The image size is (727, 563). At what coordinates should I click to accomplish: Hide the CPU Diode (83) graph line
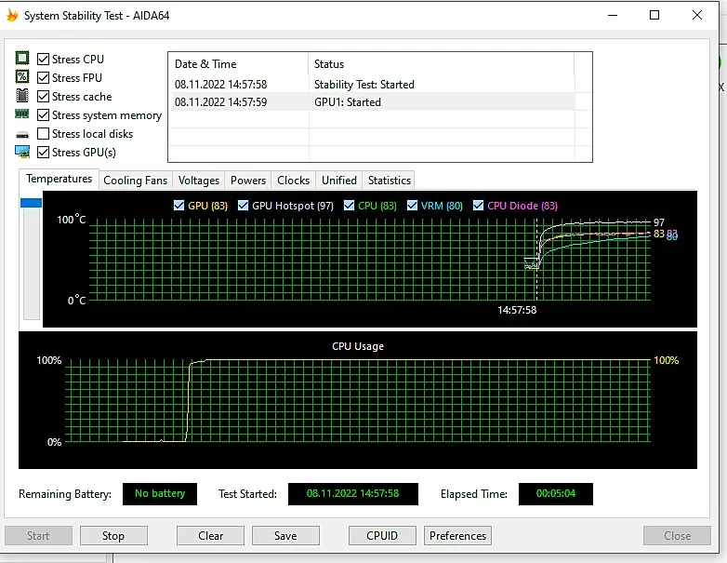478,205
